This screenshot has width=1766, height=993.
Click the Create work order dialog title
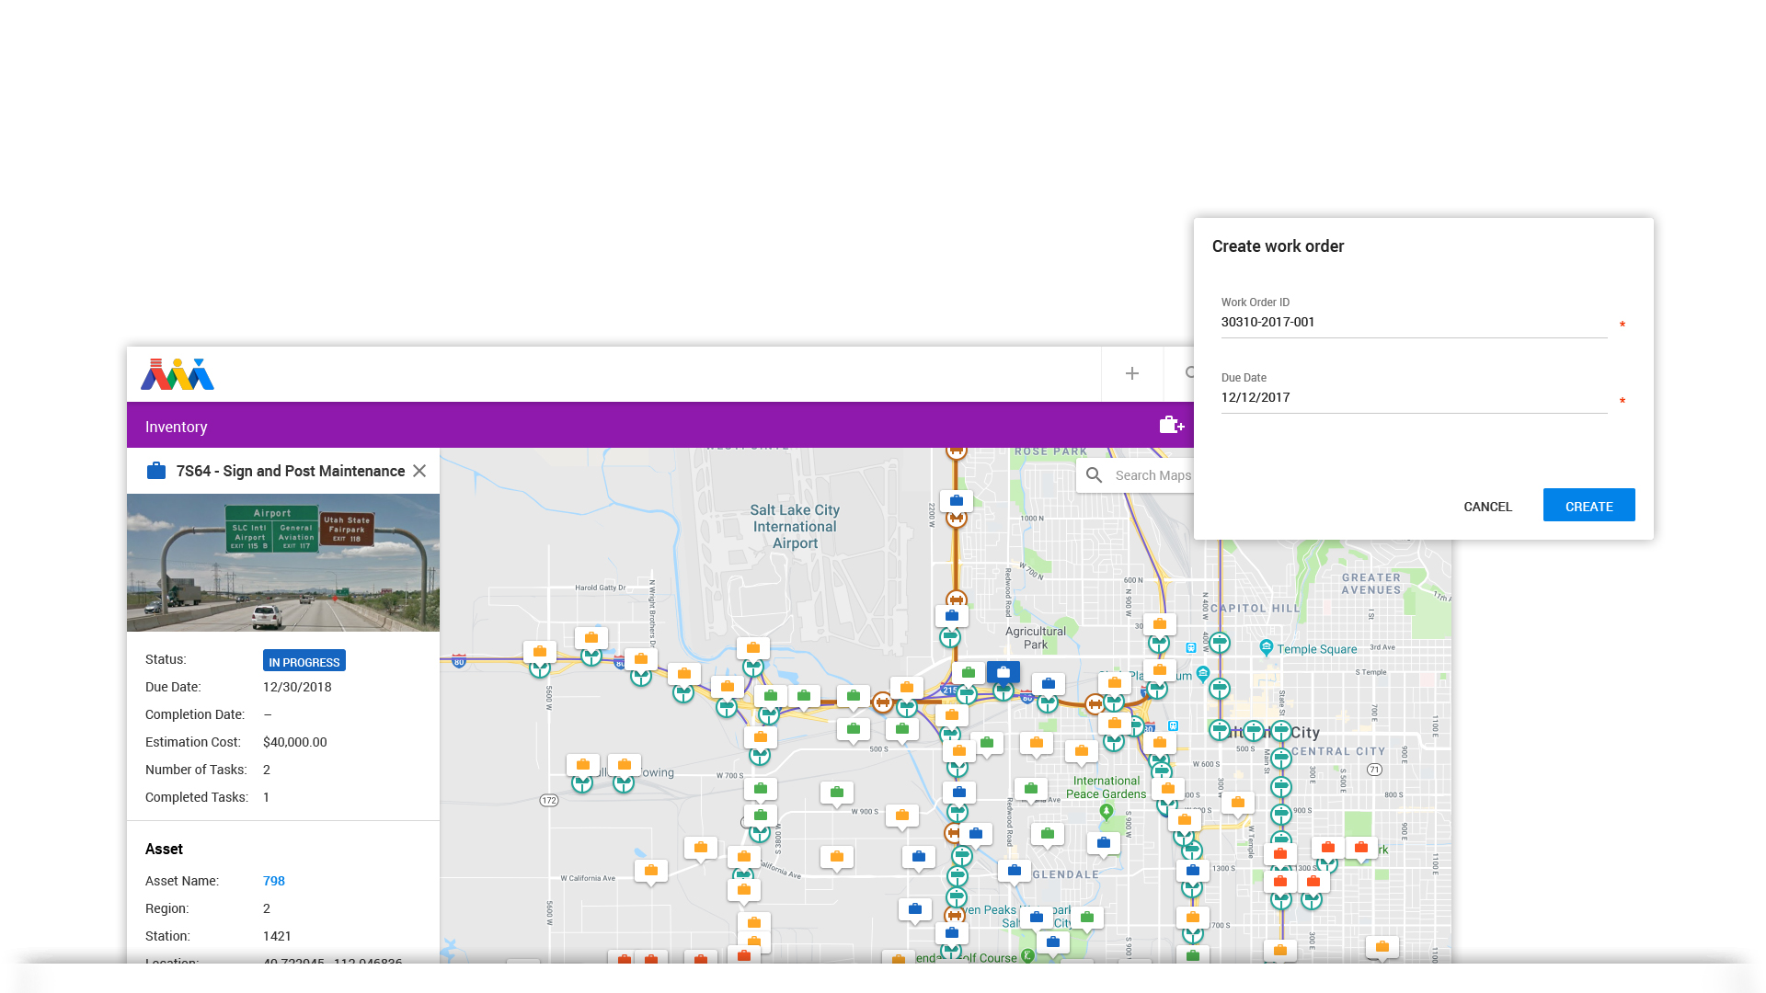point(1278,246)
